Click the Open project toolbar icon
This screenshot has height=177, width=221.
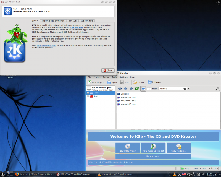[109, 82]
